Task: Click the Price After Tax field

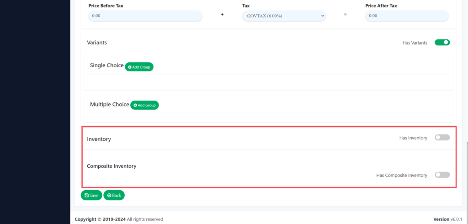Action: (x=406, y=16)
